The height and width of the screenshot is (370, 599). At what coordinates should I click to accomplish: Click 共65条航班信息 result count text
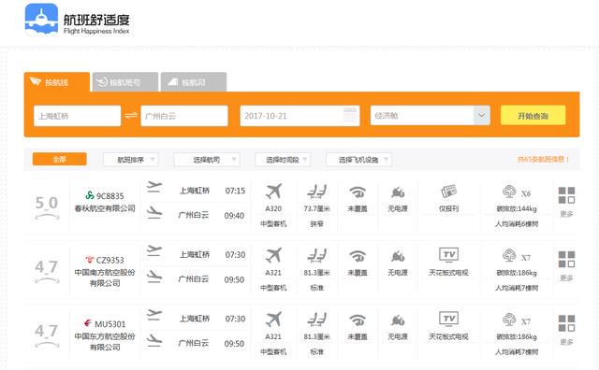click(543, 160)
